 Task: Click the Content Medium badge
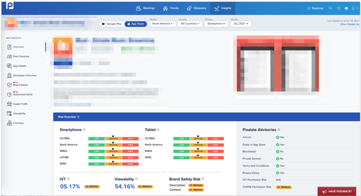click(196, 190)
